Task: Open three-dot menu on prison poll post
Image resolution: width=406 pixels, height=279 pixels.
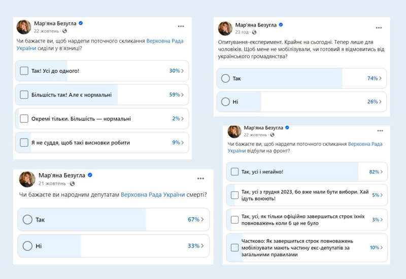Action: [x=181, y=26]
